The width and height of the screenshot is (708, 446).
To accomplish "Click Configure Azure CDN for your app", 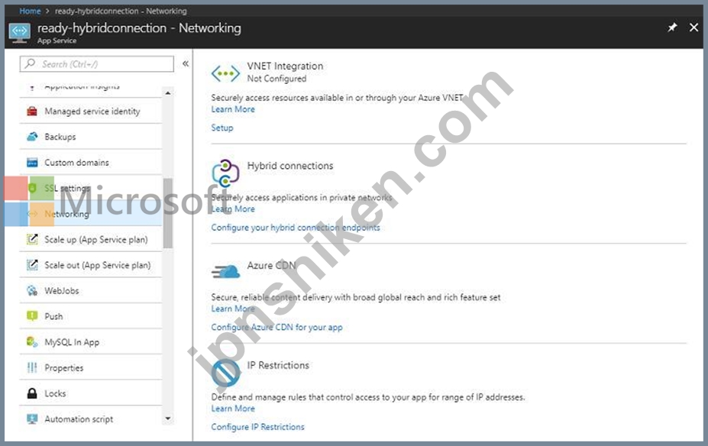I will coord(276,328).
